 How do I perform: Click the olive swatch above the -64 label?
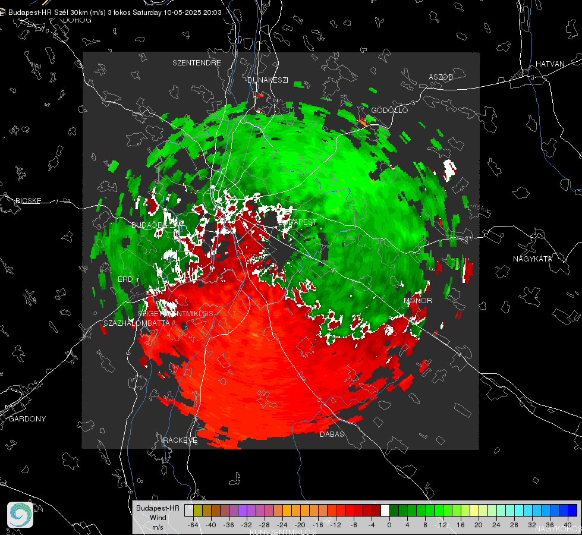click(197, 511)
